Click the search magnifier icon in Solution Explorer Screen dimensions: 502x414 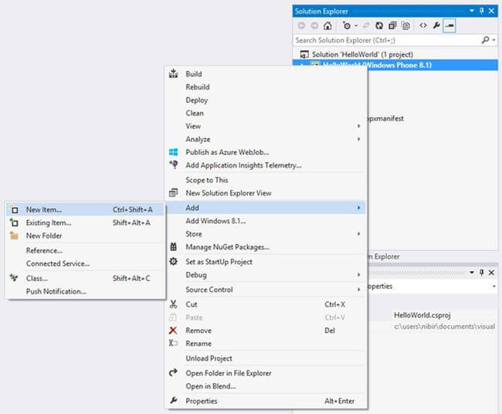click(x=485, y=40)
